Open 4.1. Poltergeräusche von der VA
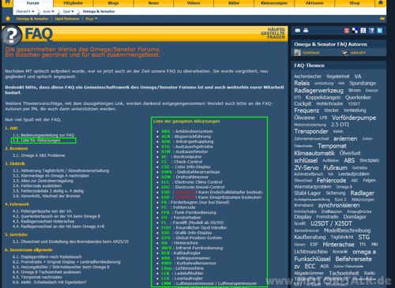395x288 pixels. pos(42,211)
